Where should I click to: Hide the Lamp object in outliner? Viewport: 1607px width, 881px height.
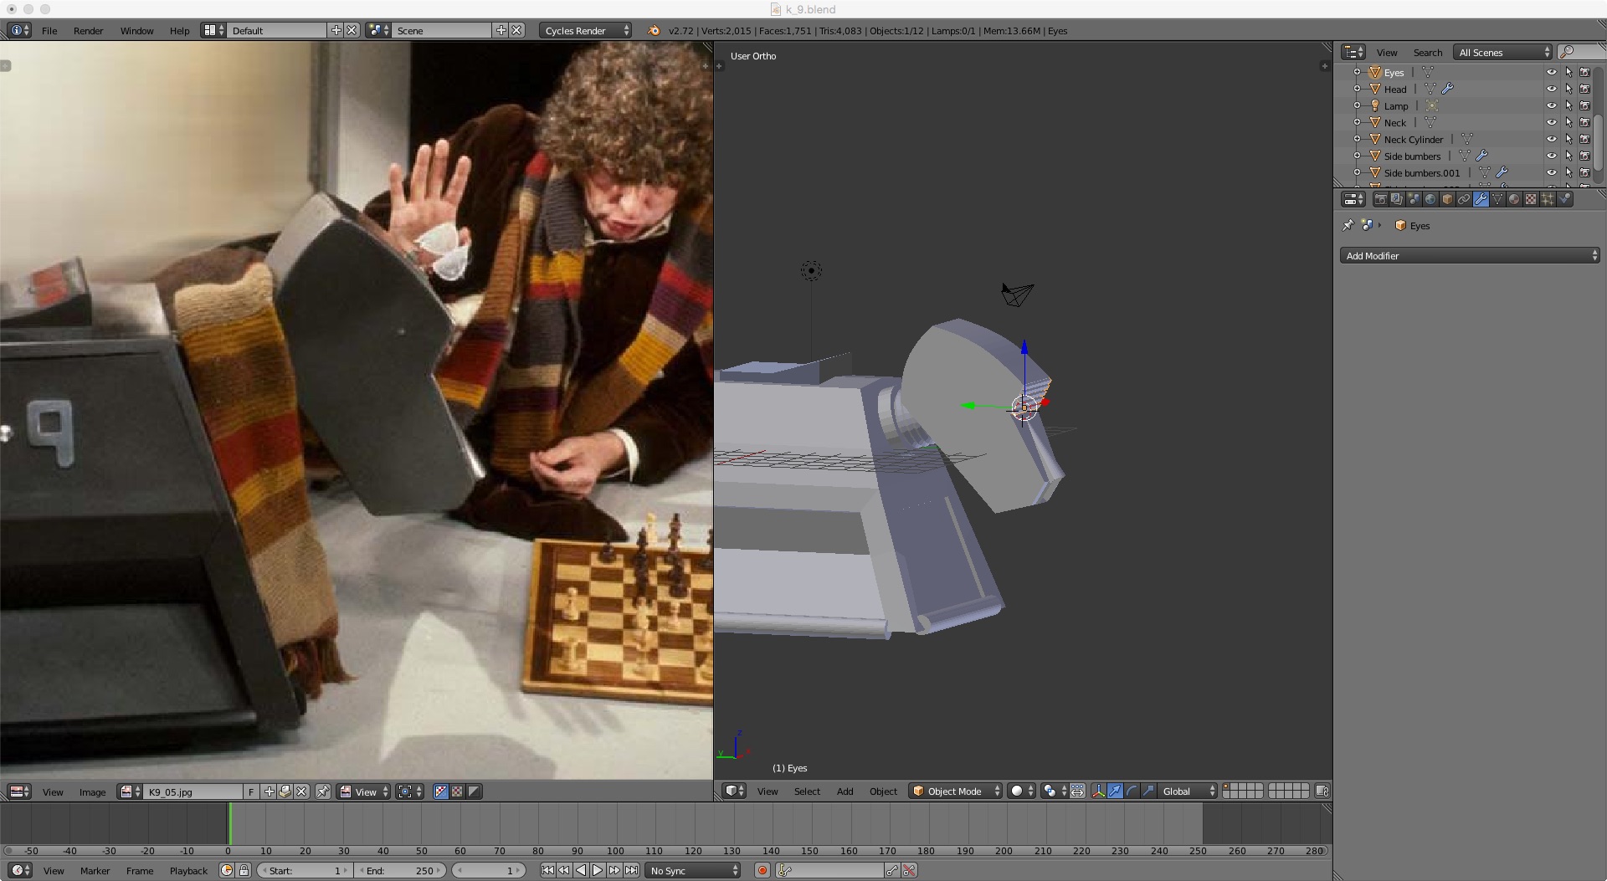[1551, 105]
